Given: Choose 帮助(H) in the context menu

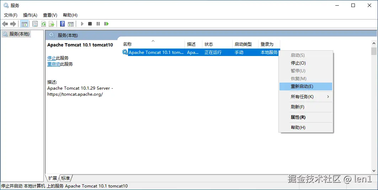Looking at the screenshot, I should point(306,128).
